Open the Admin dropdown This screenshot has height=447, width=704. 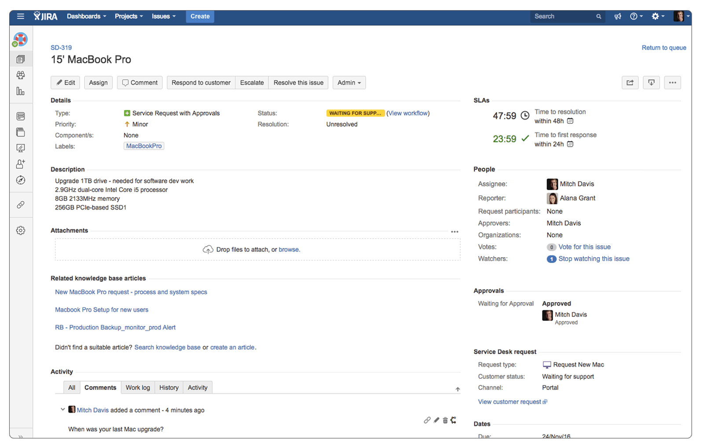(349, 82)
